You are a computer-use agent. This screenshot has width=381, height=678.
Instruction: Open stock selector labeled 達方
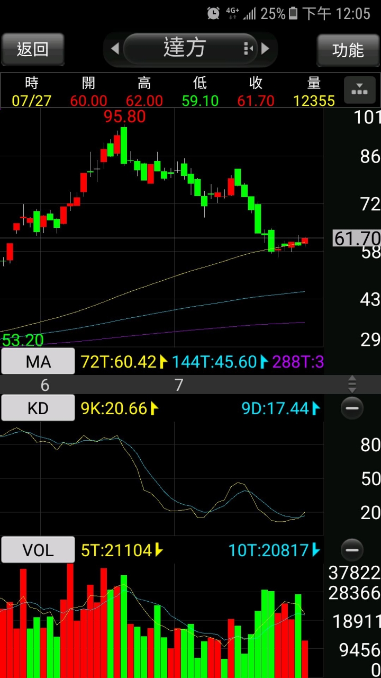coord(190,48)
